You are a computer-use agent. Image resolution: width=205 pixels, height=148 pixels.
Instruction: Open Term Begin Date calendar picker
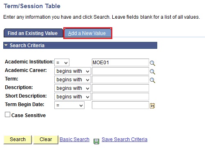[152, 106]
